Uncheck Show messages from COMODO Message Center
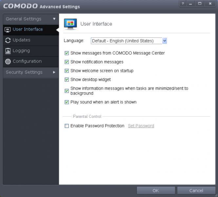This screenshot has height=197, width=218. (67, 53)
